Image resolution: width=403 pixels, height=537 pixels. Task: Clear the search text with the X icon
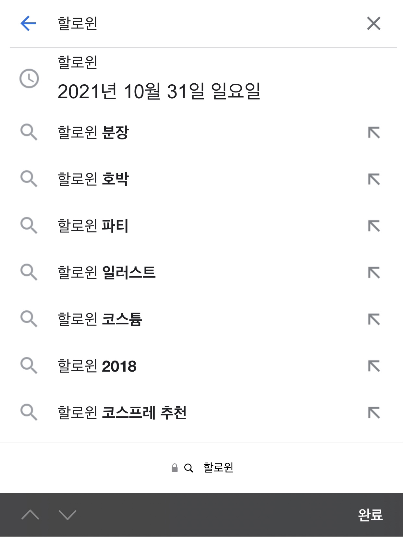[373, 23]
